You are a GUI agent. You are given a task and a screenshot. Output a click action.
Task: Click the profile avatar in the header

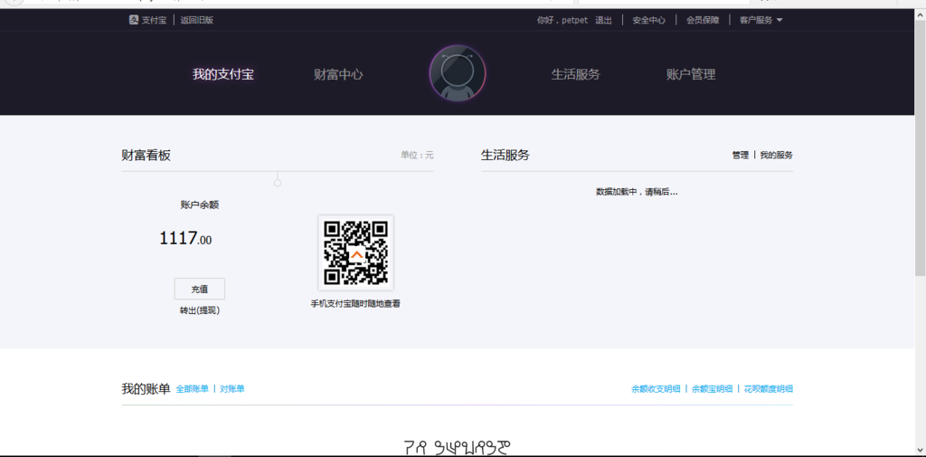point(457,74)
